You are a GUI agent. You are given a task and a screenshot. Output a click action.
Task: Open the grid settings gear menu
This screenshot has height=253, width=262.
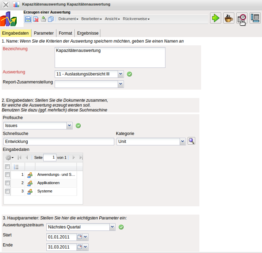9,157
